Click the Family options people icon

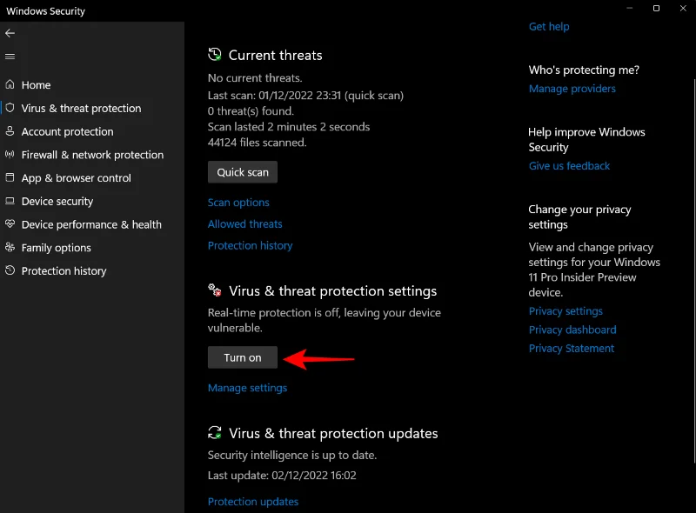tap(12, 248)
